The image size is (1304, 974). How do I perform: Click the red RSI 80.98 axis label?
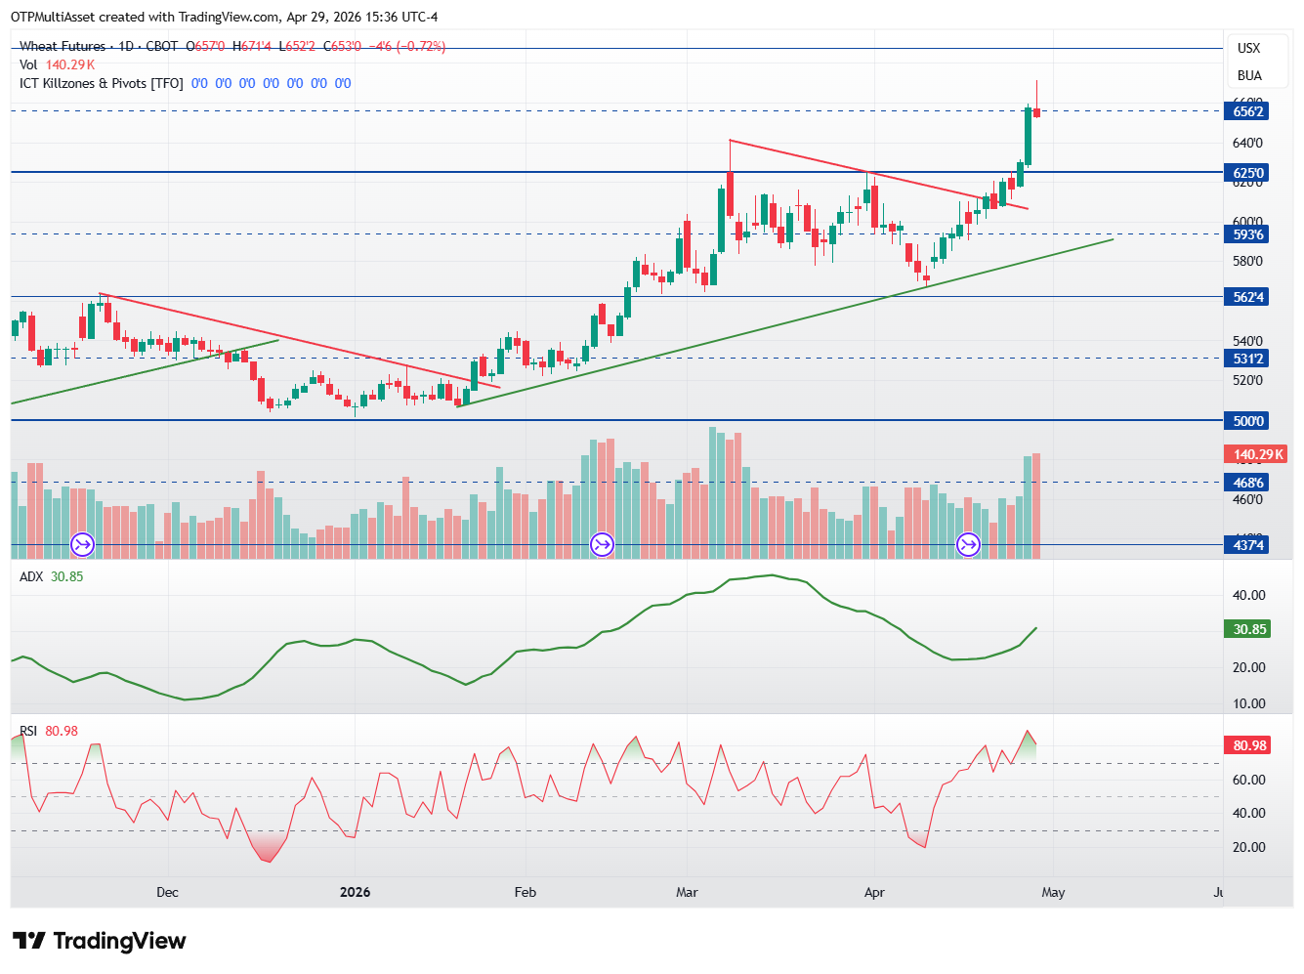click(1247, 745)
